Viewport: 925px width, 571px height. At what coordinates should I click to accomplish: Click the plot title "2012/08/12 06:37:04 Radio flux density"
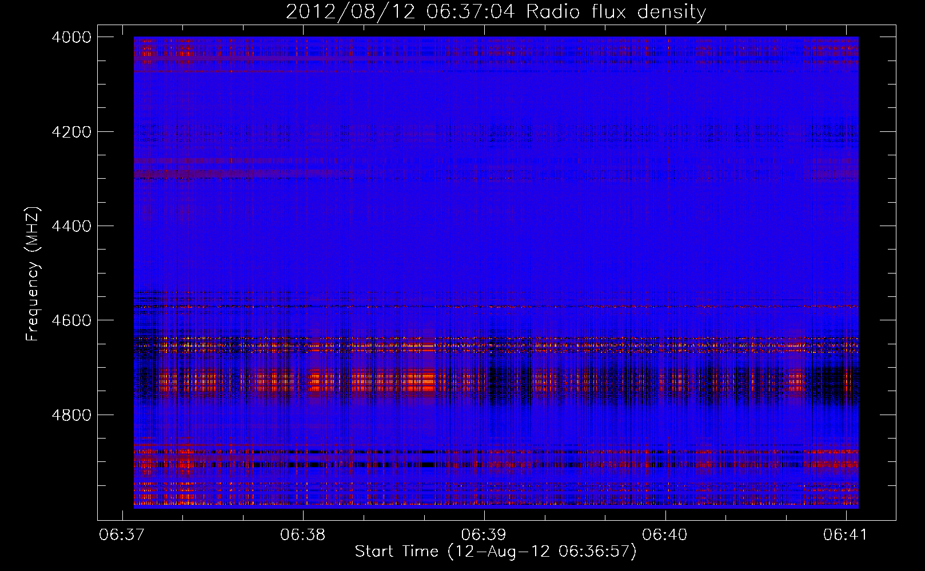[x=496, y=12]
